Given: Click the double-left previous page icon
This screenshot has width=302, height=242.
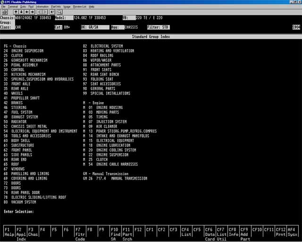Looking at the screenshot, I should 40,12.
